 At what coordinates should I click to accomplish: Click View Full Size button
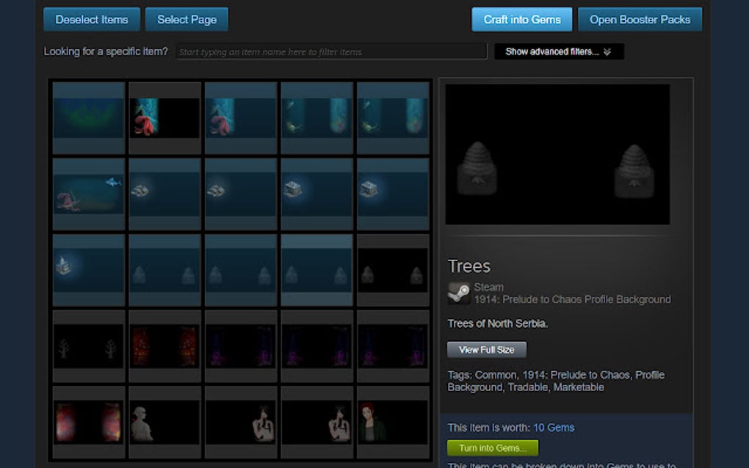tap(487, 350)
